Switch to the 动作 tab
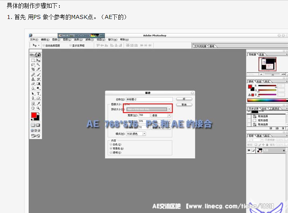Image resolution: width=288 pixels, height=213 pixels. pyautogui.click(x=264, y=109)
